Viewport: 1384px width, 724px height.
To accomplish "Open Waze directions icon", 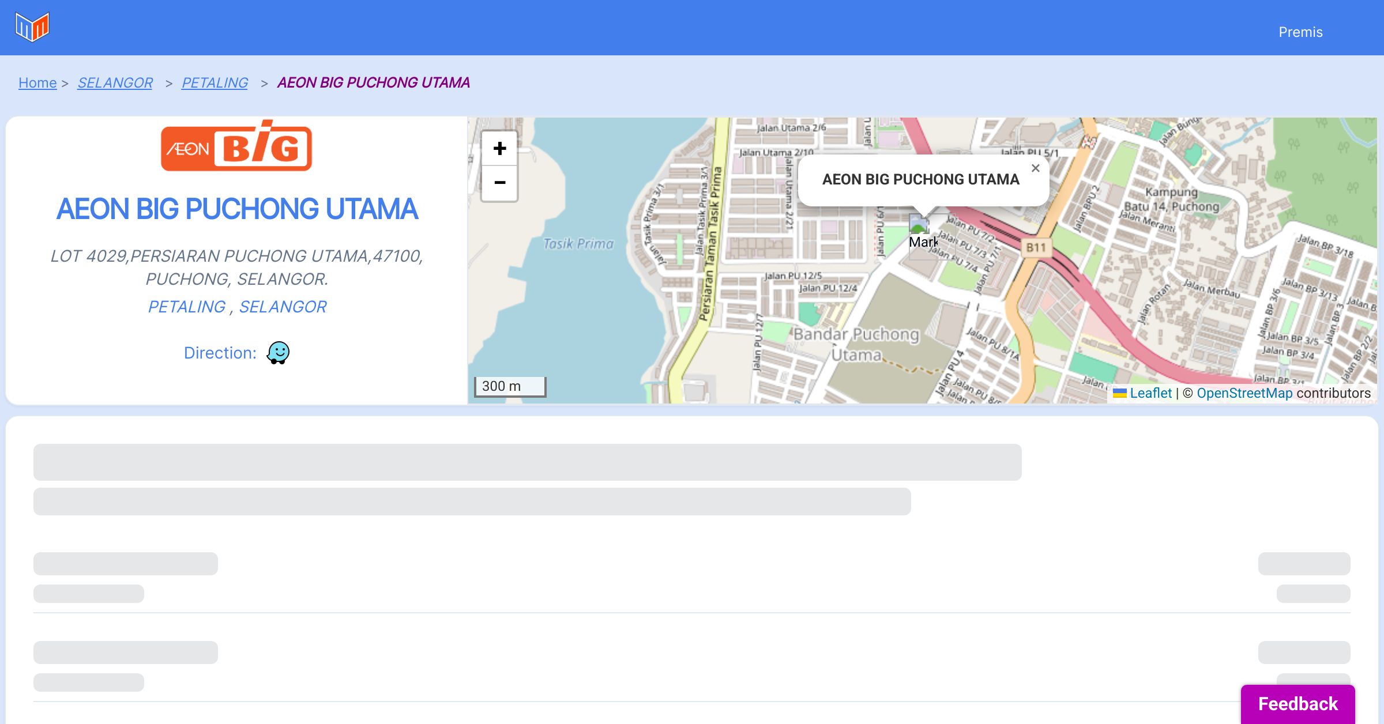I will (x=278, y=353).
